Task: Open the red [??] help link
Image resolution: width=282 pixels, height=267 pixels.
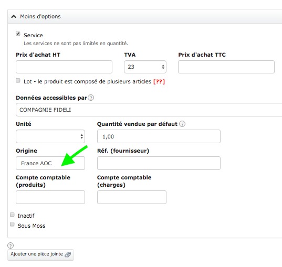Action: (159, 82)
